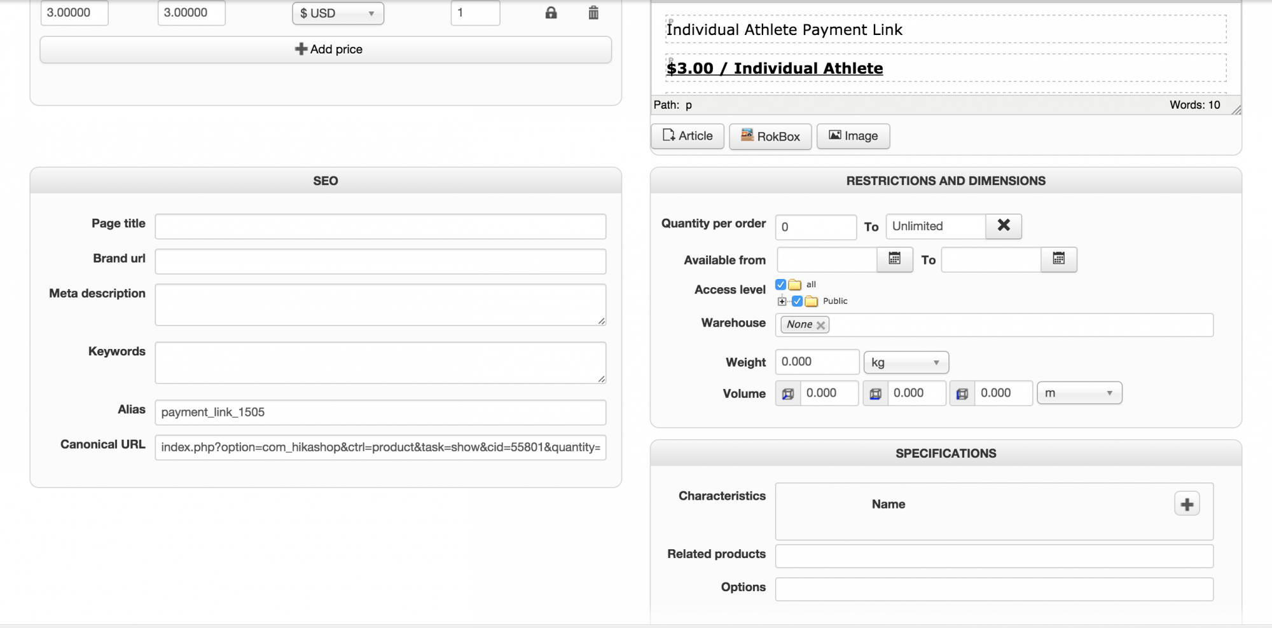
Task: Click the RokBox editor button
Action: (770, 136)
